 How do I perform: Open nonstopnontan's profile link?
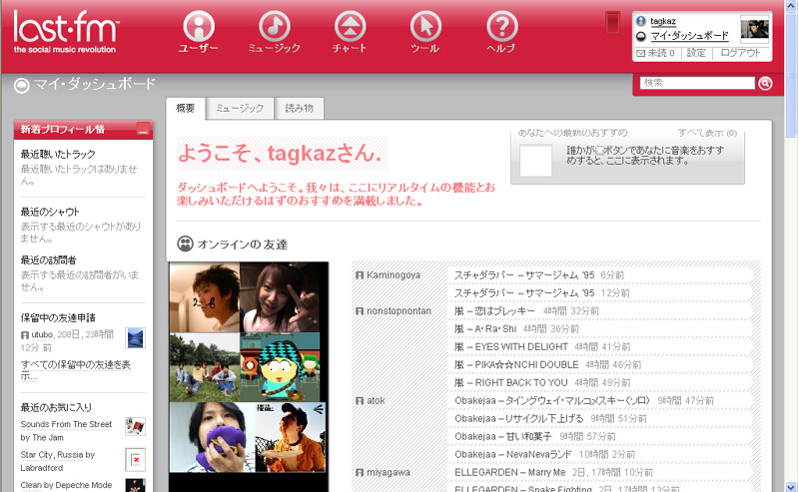[399, 311]
